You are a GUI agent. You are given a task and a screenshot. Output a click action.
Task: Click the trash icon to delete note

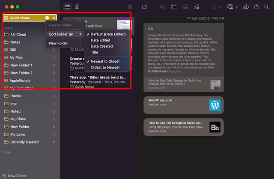tap(130, 7)
